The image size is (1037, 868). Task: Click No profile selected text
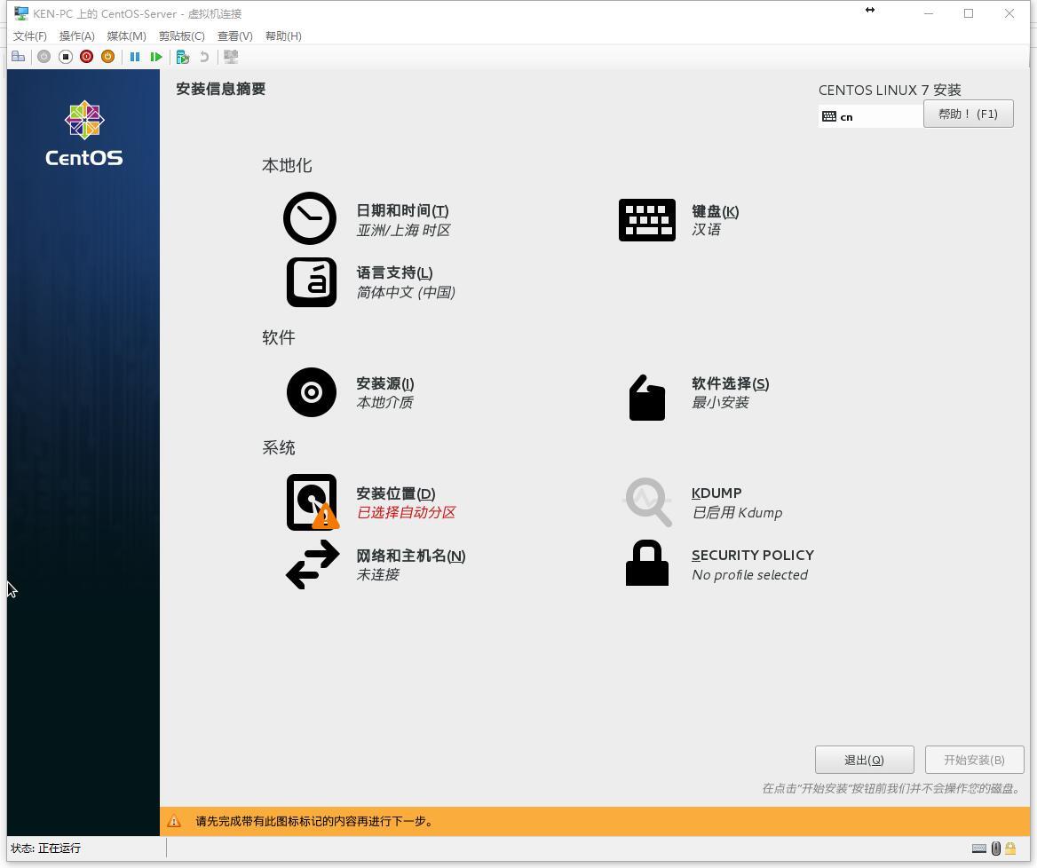coord(750,575)
